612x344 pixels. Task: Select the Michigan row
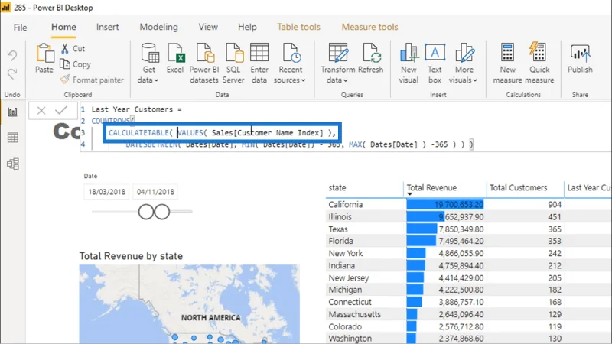coord(468,290)
